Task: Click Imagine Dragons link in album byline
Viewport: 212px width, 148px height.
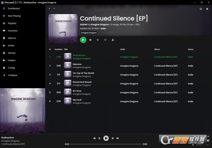Action: pyautogui.click(x=100, y=24)
